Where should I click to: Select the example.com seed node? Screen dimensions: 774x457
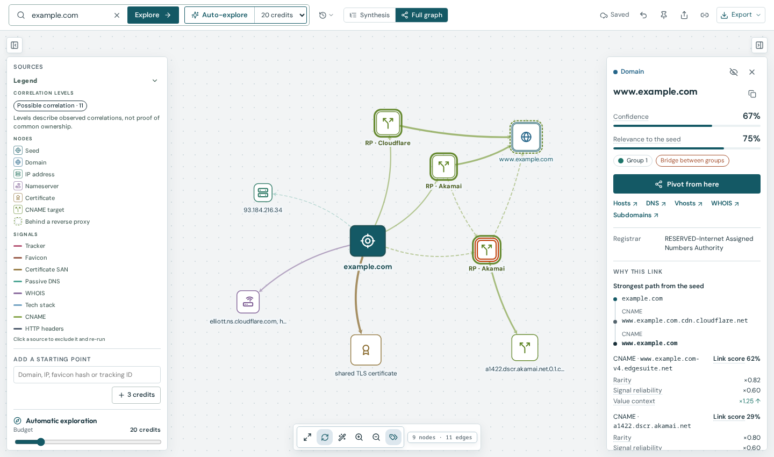[x=368, y=241]
